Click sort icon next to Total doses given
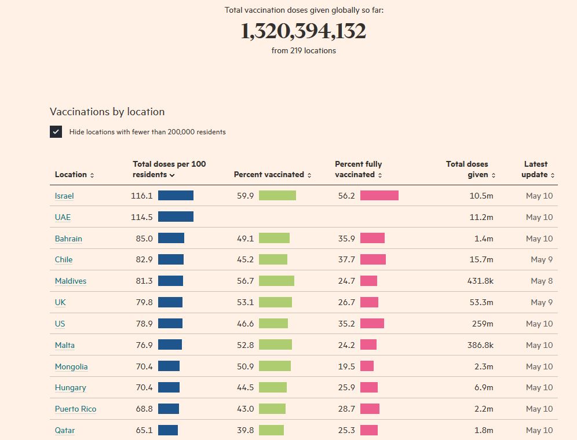 494,175
